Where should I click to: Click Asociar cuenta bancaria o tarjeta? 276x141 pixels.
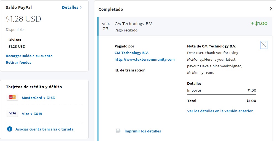click(44, 129)
